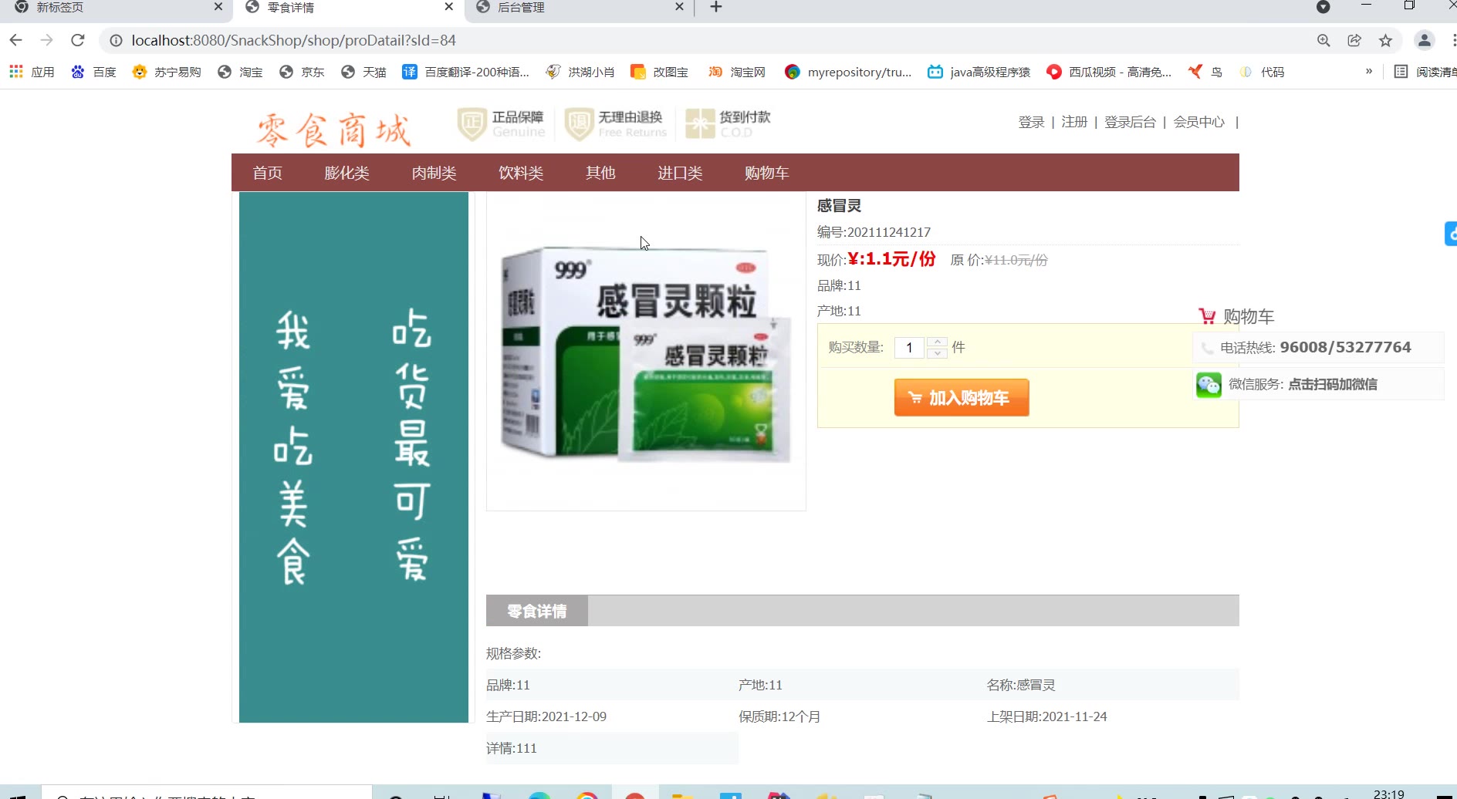Open the 代码 bookmark folder
1457x799 pixels.
pyautogui.click(x=1262, y=72)
